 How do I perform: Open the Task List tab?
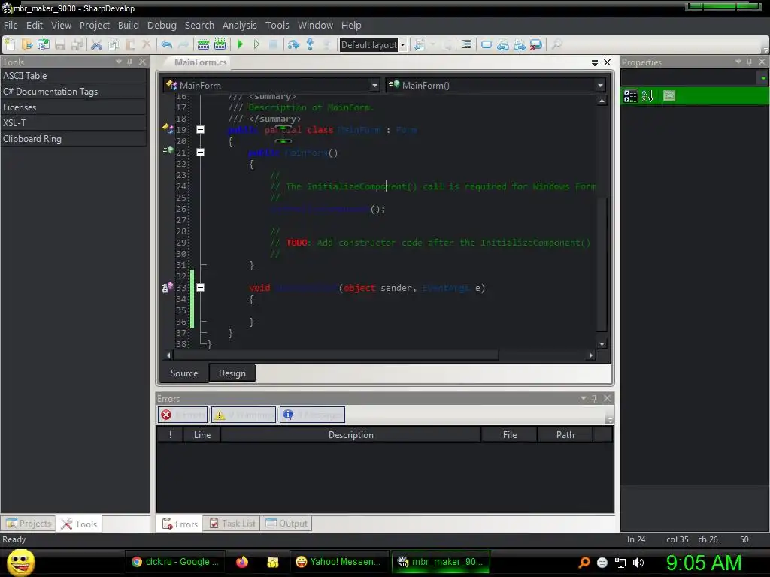tap(232, 524)
